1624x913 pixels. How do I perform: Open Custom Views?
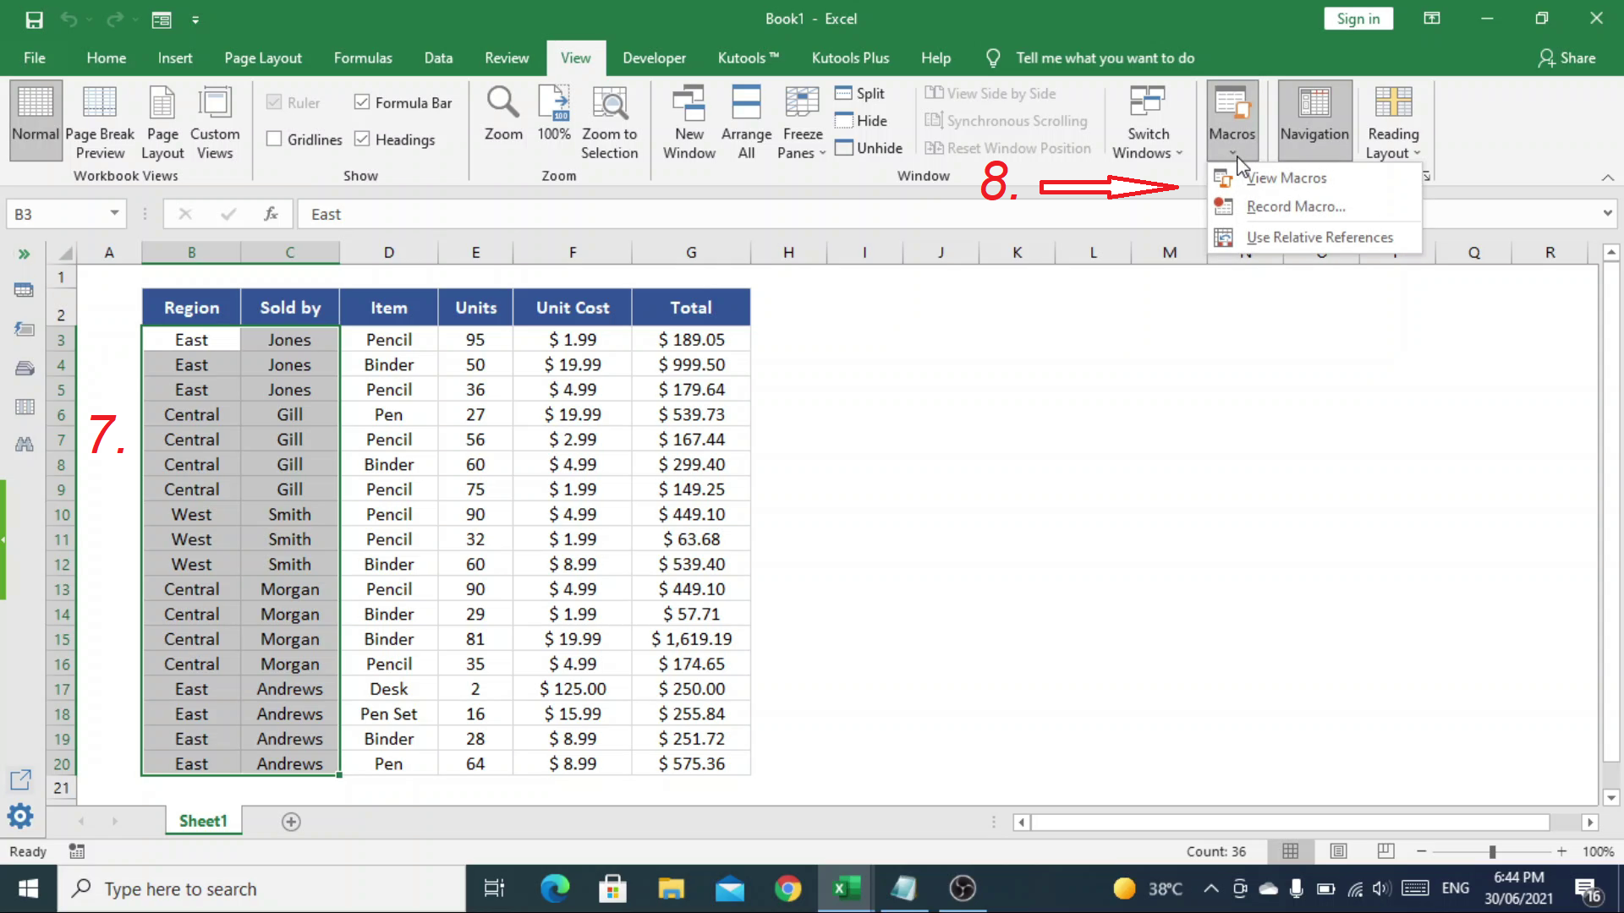coord(215,121)
